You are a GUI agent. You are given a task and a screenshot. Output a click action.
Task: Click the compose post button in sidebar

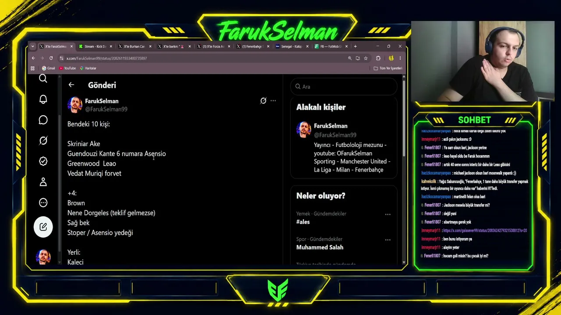click(43, 227)
